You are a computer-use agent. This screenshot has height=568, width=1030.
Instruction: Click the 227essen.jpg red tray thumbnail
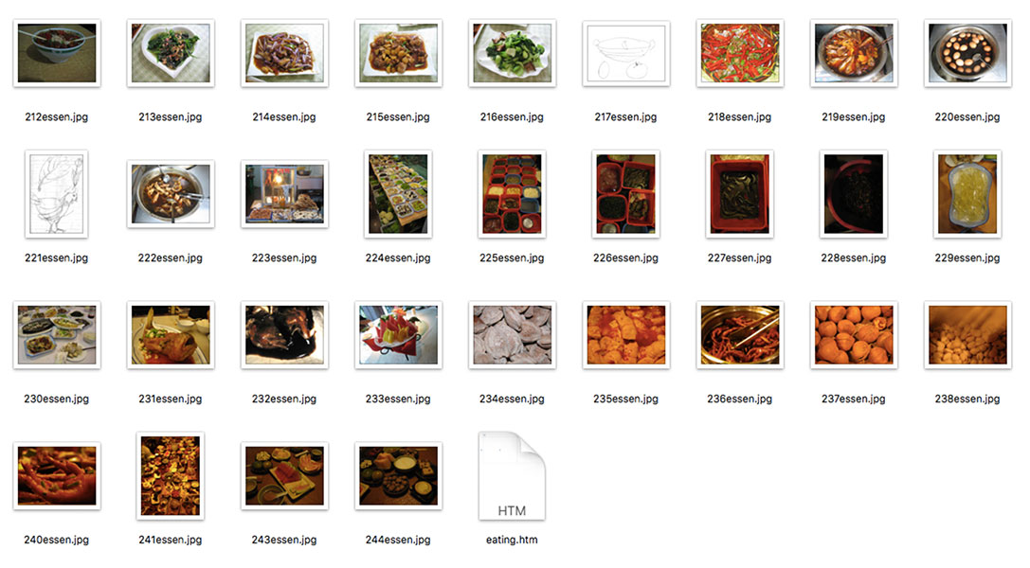click(739, 193)
